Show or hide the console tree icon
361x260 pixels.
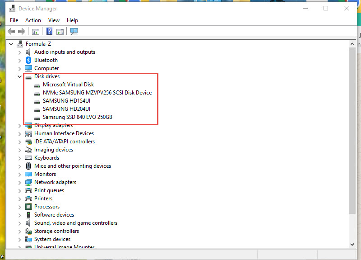[36, 32]
